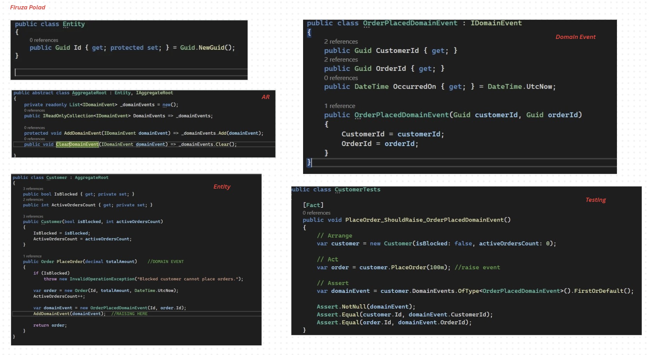Click the "//RAISING HERE" comment
Image resolution: width=650 pixels, height=355 pixels.
[129, 314]
